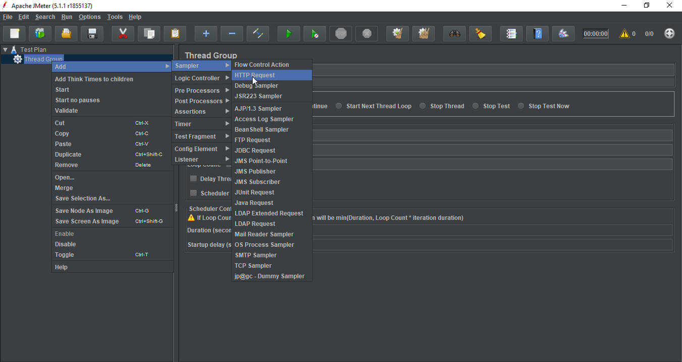682x362 pixels.
Task: Click the Function Helper question icon
Action: click(538, 34)
